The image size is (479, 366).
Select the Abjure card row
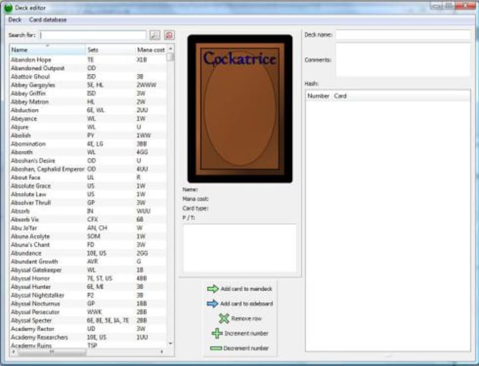[x=88, y=127]
